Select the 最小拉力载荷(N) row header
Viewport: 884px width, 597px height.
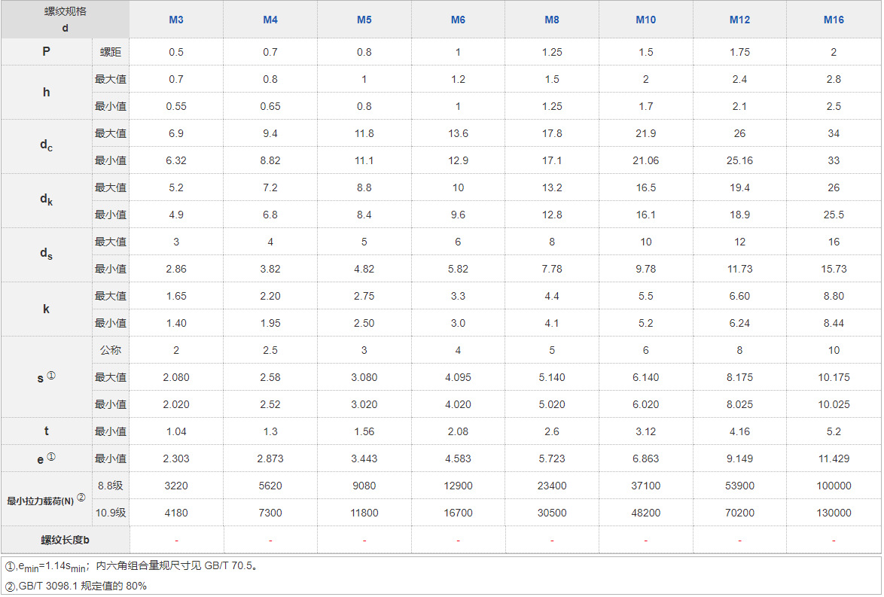point(46,499)
